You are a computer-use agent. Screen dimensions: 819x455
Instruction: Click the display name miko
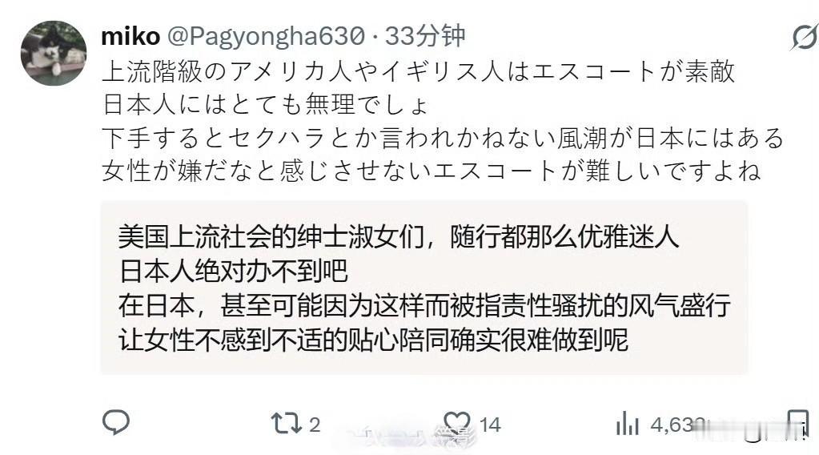(130, 37)
